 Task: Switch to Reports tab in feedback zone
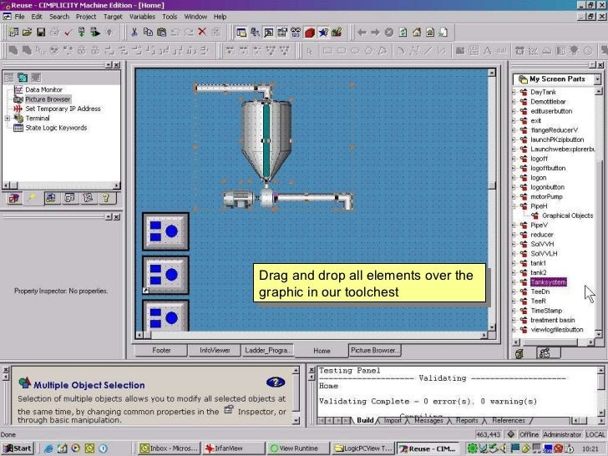(x=467, y=420)
